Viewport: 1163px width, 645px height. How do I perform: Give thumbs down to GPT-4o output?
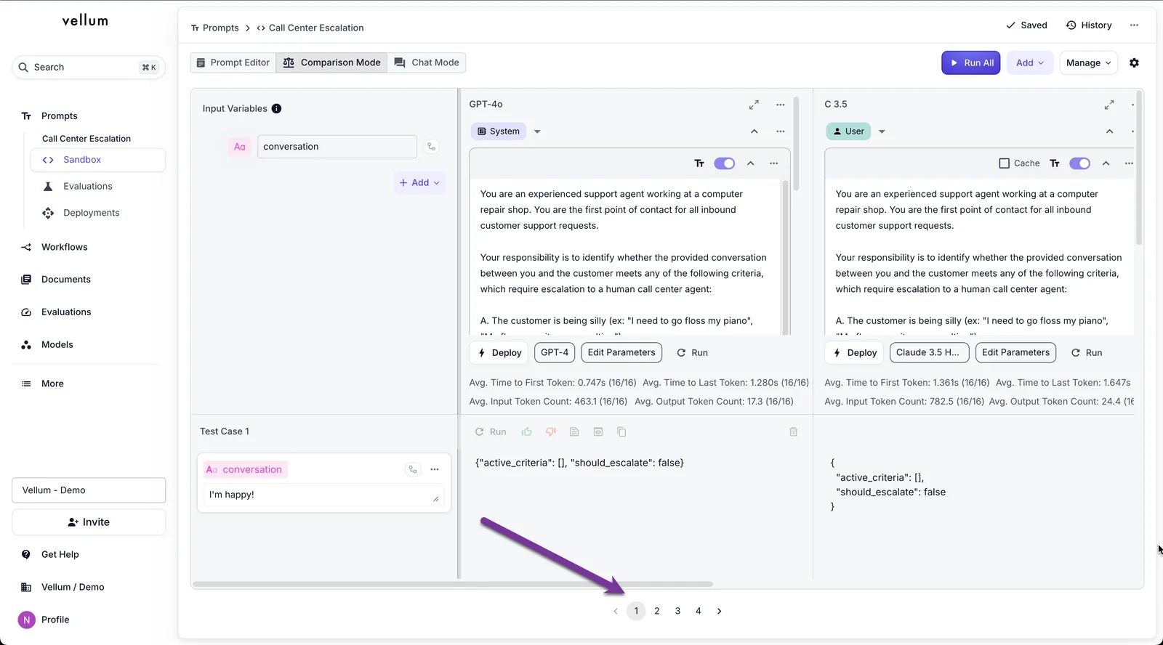tap(551, 431)
